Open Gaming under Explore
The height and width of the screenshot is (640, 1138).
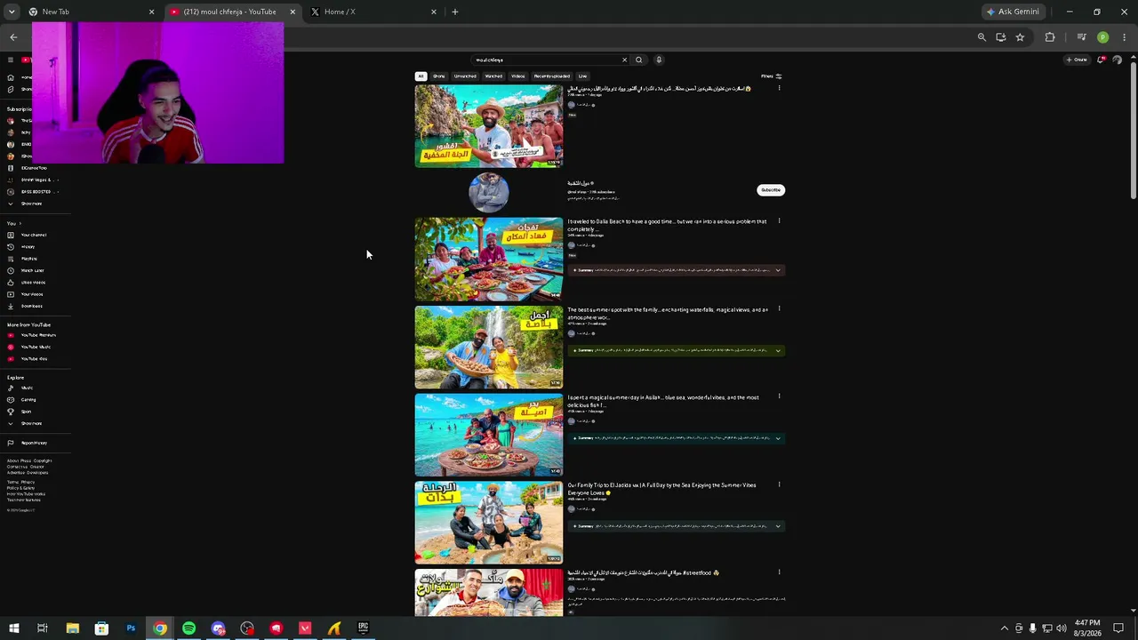coord(28,400)
